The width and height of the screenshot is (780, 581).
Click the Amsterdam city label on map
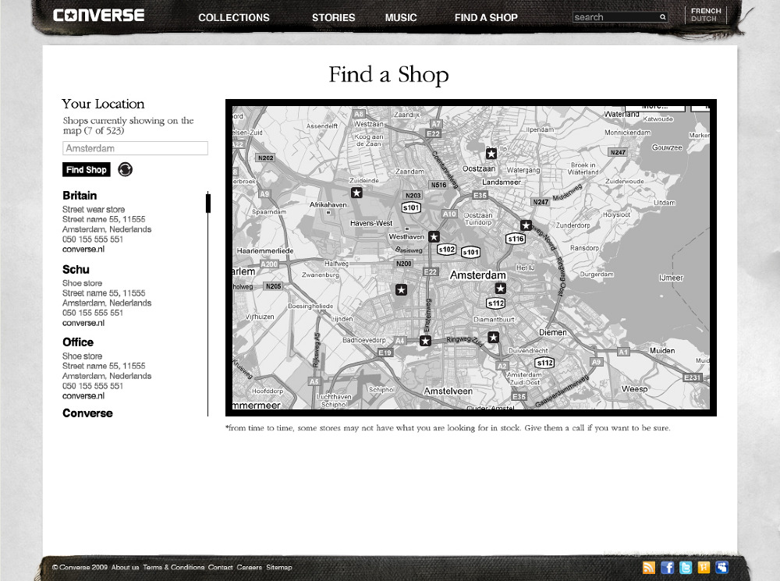pyautogui.click(x=478, y=275)
